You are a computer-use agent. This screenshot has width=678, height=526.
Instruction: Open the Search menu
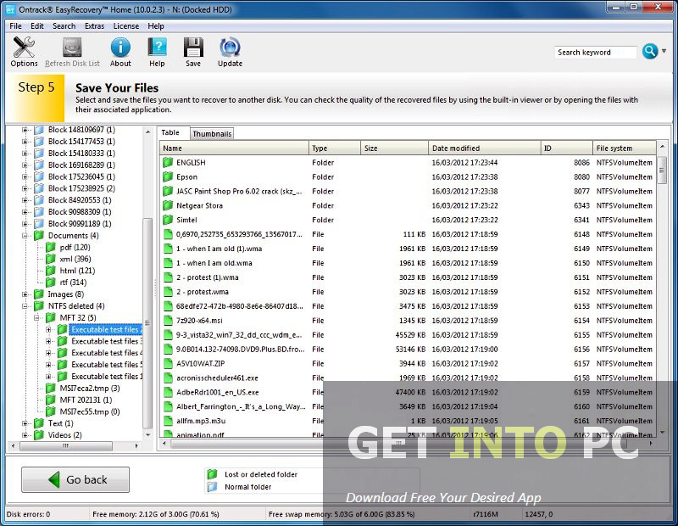(x=64, y=26)
